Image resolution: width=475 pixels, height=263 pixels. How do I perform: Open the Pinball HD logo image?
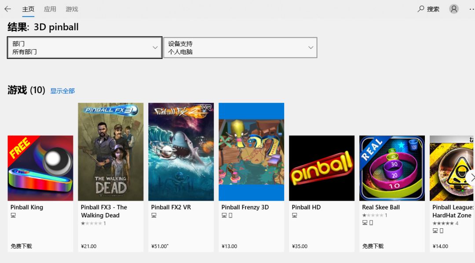pyautogui.click(x=322, y=168)
